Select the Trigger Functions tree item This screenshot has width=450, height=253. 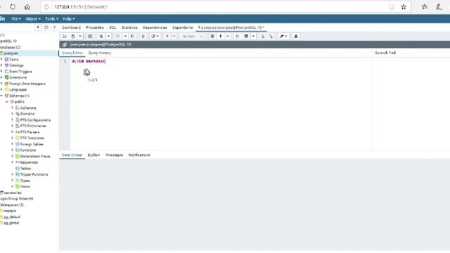pos(34,174)
